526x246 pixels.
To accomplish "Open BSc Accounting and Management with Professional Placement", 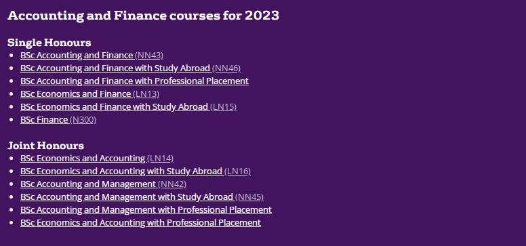I will tap(146, 210).
